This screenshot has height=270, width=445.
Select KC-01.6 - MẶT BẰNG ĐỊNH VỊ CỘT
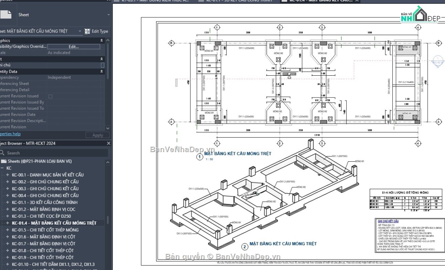tap(43, 237)
